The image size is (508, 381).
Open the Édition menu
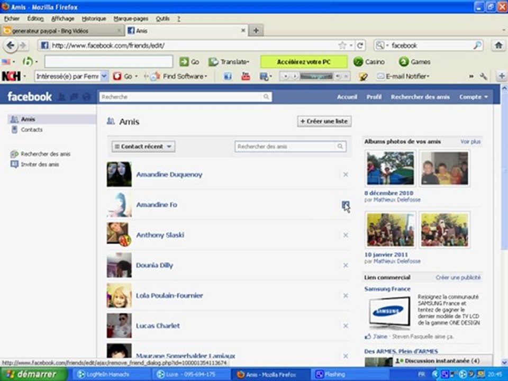tap(35, 19)
